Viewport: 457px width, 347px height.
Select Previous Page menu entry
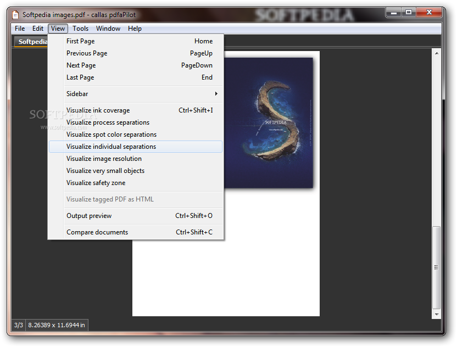pos(136,53)
